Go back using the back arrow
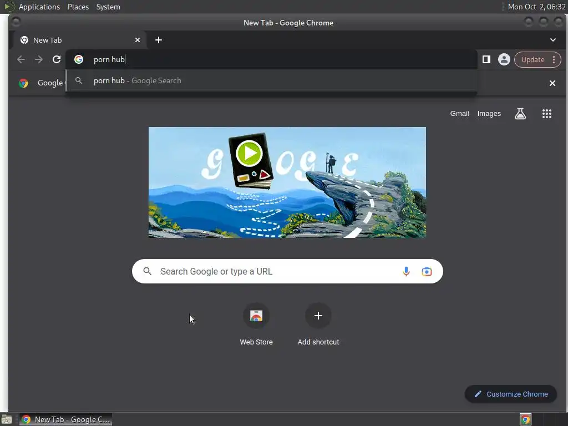 click(21, 59)
